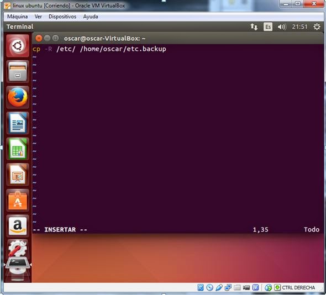Viewport: 326px width, 295px height.
Task: Open the Files manager from the dock
Action: 18,72
